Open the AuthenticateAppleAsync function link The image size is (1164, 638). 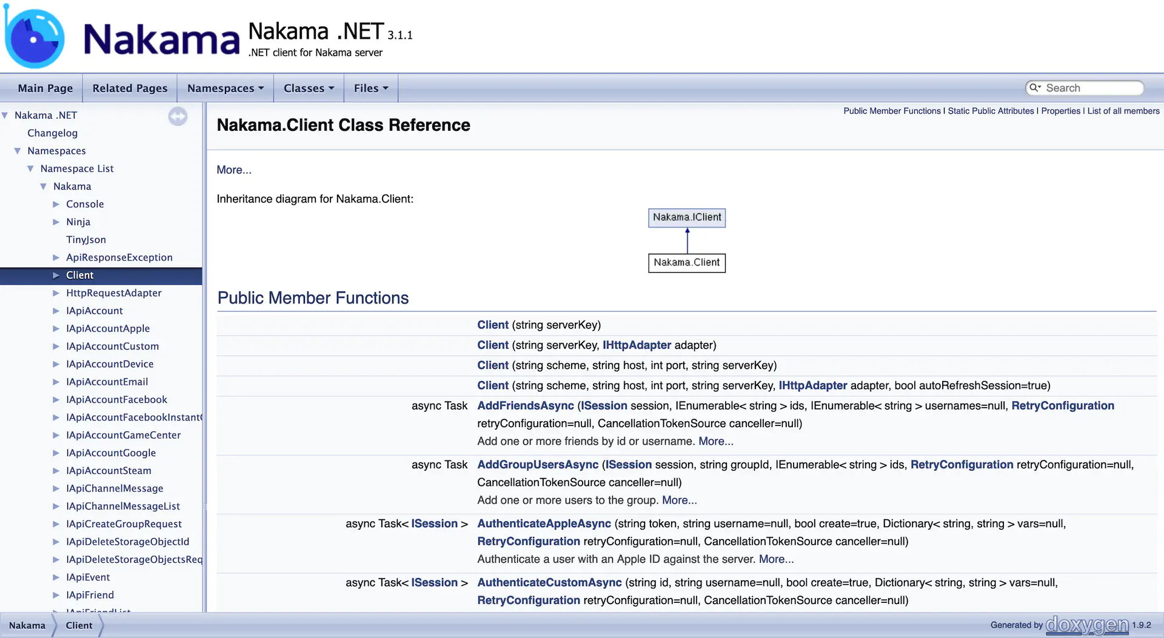coord(544,523)
